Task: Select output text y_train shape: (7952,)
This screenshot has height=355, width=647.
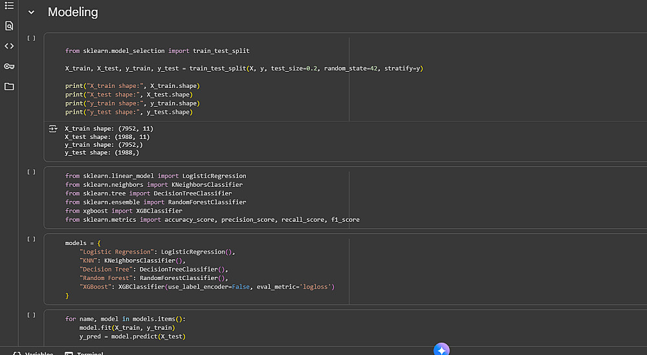Action: click(104, 145)
